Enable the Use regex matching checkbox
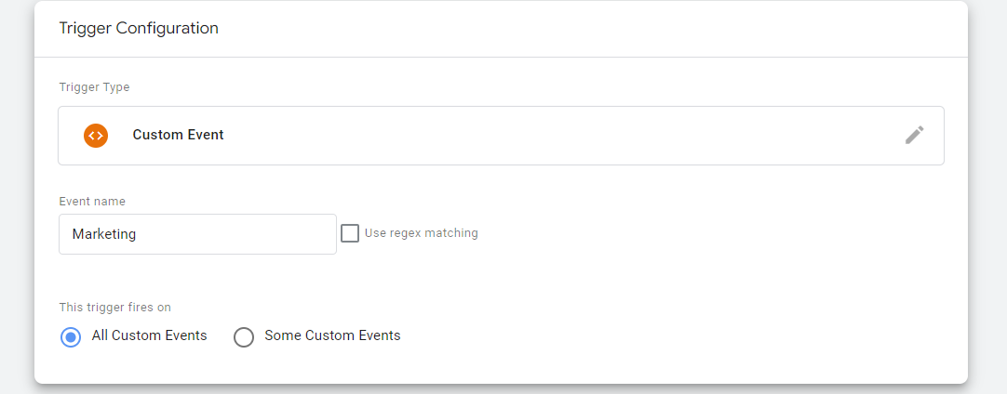The height and width of the screenshot is (394, 1007). [350, 233]
